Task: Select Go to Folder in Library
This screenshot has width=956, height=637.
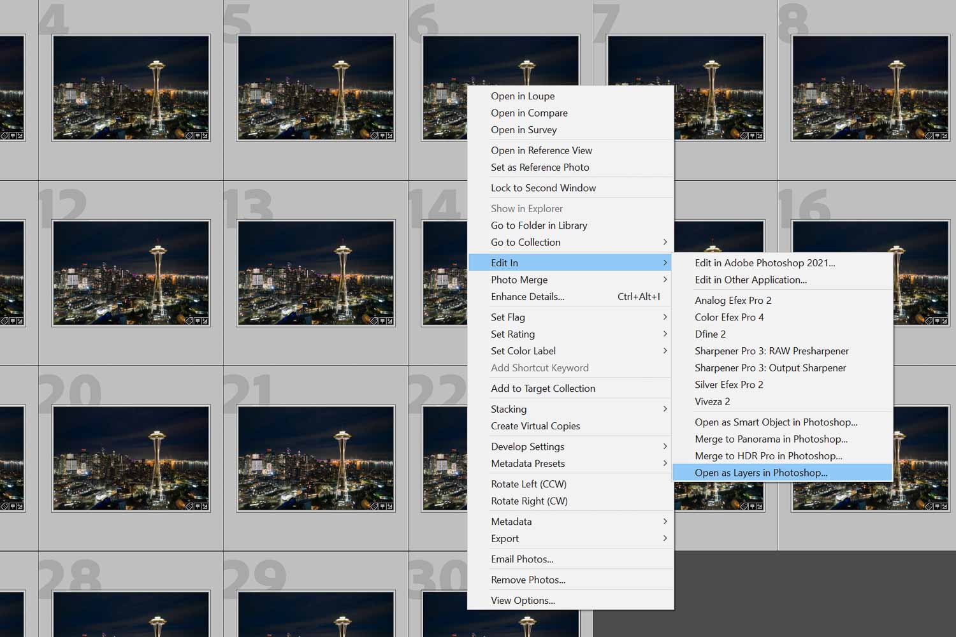Action: point(570,225)
